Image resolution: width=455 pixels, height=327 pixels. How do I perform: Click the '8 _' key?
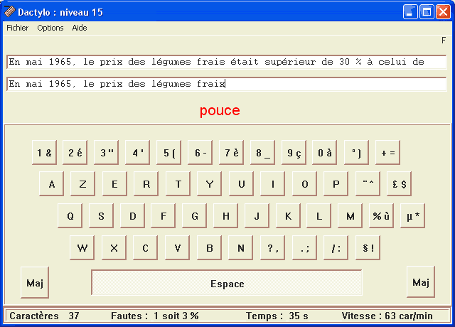263,153
